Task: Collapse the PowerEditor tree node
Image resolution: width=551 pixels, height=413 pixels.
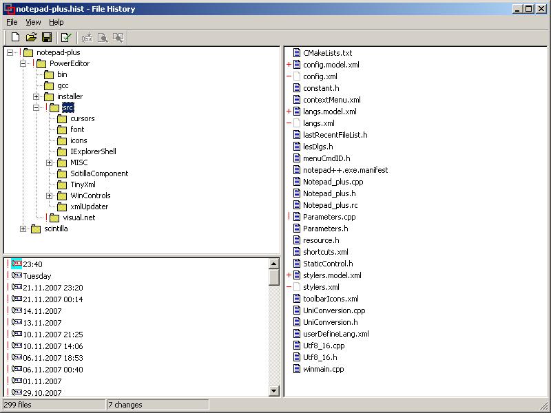Action: point(23,63)
